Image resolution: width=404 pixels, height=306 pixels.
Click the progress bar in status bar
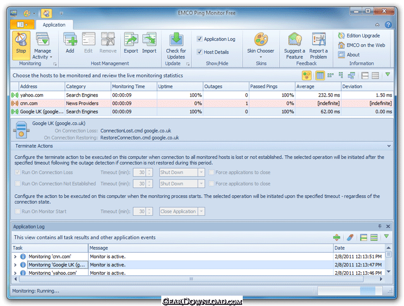pyautogui.click(x=350, y=291)
